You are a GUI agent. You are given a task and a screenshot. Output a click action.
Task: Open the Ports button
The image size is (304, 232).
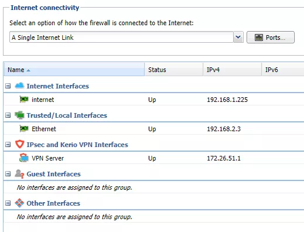[271, 37]
